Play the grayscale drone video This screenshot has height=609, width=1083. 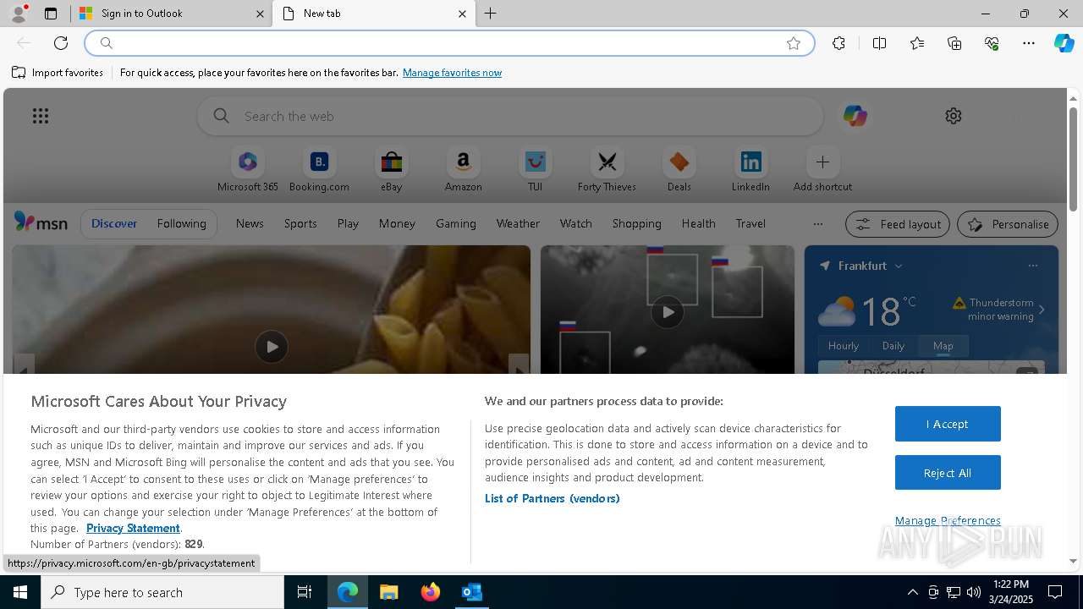pyautogui.click(x=668, y=312)
